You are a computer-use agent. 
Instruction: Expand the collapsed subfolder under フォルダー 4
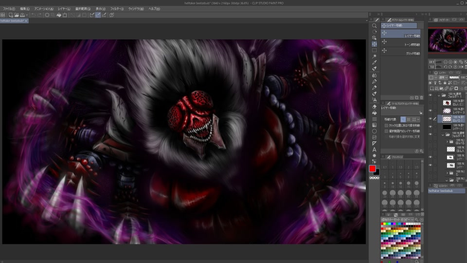[x=447, y=142]
